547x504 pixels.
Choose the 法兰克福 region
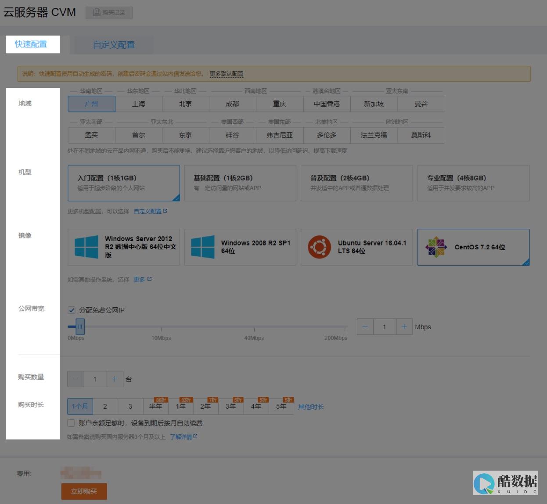click(374, 135)
